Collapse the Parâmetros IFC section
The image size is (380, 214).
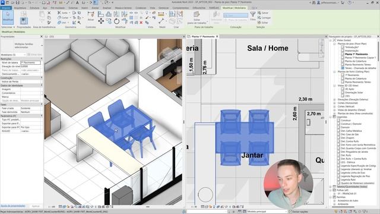(42, 116)
